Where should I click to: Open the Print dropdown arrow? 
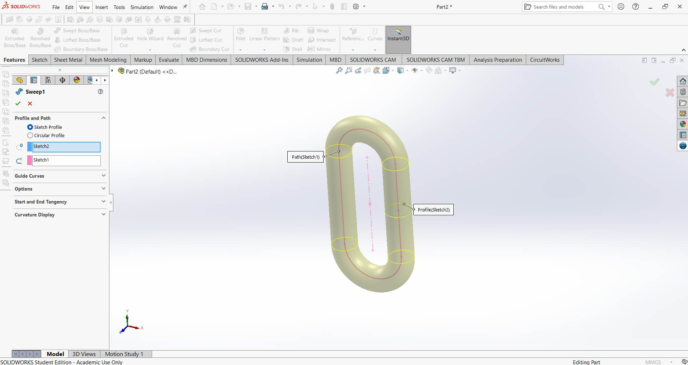point(273,6)
